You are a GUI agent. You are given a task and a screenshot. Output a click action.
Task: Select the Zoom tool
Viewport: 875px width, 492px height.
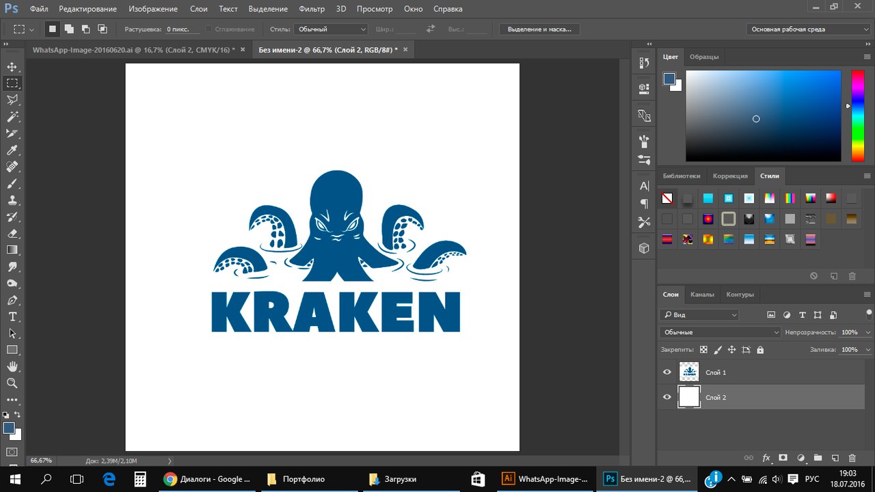12,383
